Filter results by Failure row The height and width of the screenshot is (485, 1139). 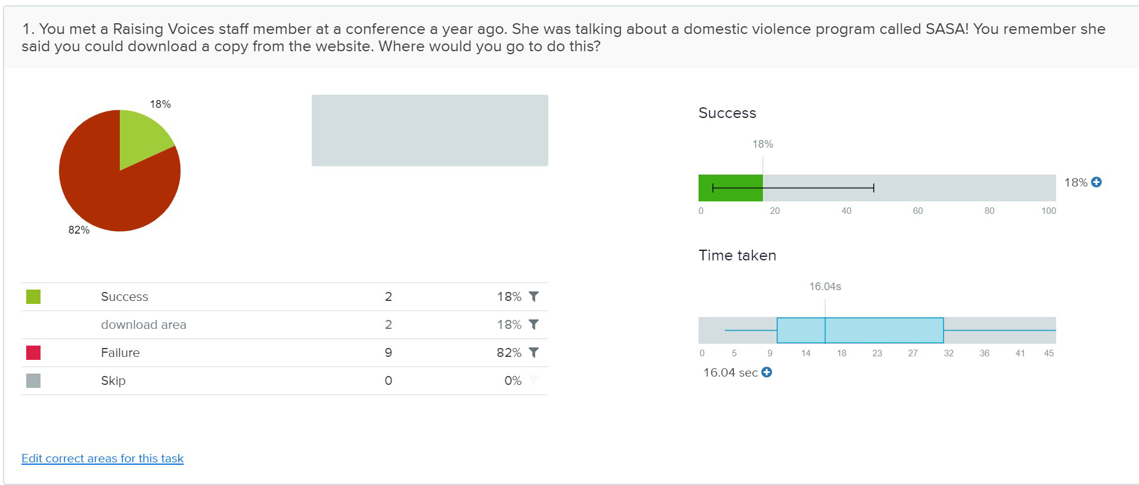[533, 353]
